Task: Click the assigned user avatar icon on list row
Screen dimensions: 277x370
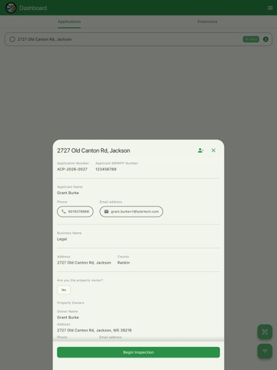Action: (265, 39)
